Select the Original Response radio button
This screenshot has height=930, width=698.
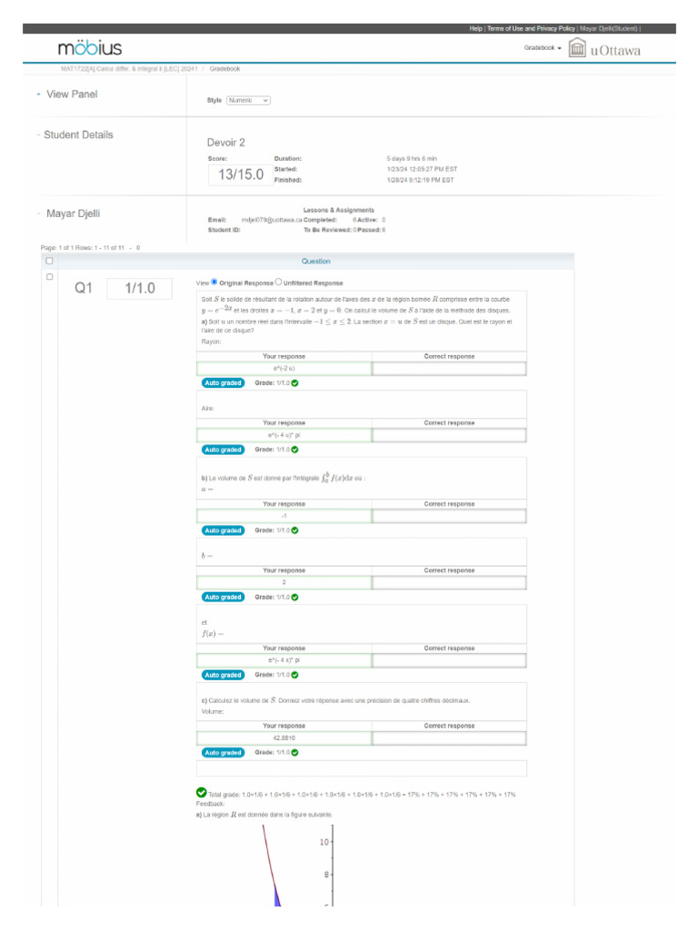pyautogui.click(x=214, y=282)
